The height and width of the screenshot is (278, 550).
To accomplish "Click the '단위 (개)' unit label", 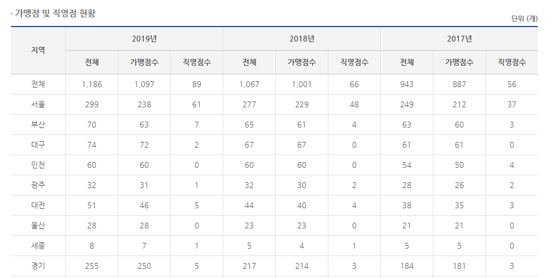I will coord(525,18).
